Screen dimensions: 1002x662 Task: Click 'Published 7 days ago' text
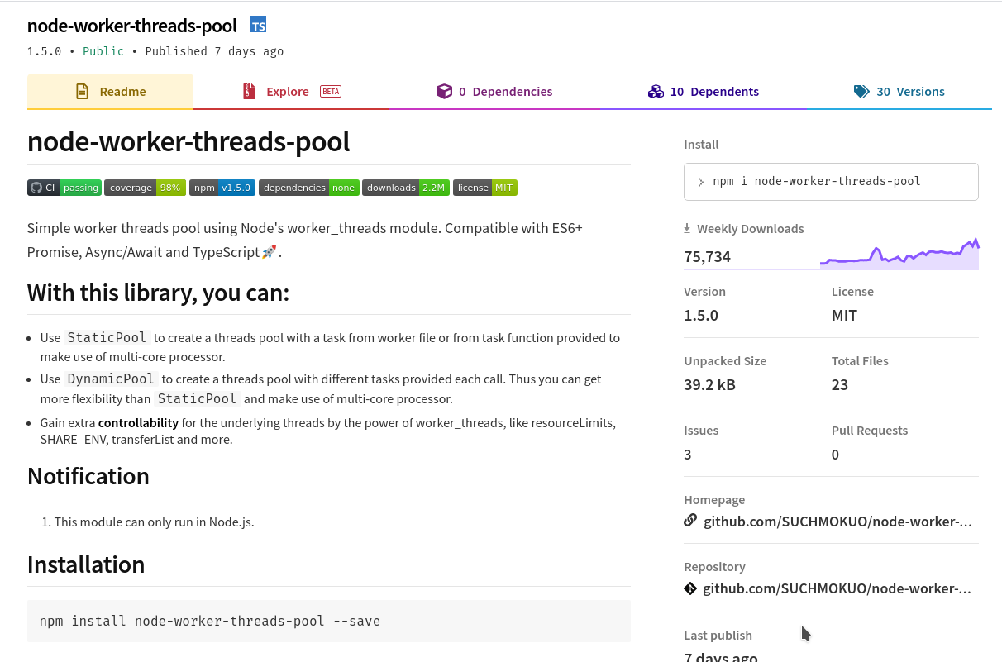pyautogui.click(x=214, y=51)
